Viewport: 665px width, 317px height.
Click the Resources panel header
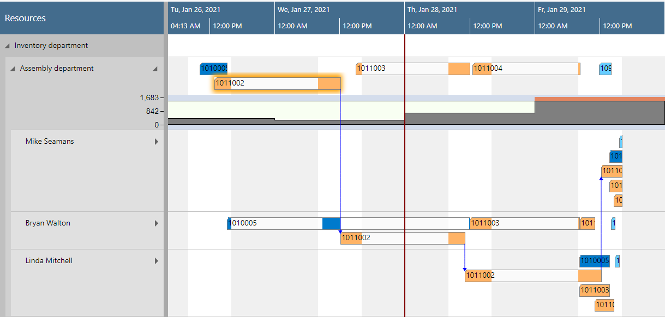pos(25,18)
